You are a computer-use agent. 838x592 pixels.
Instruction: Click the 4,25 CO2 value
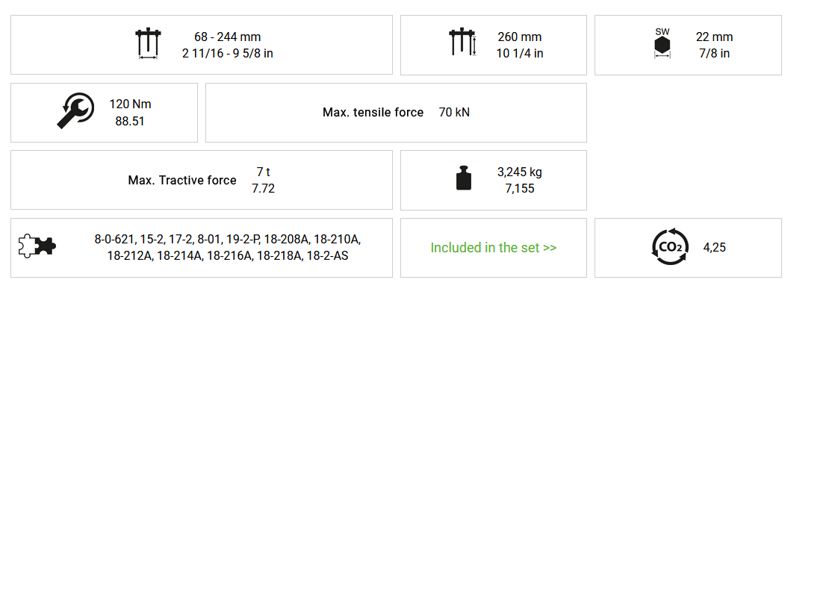coord(714,247)
